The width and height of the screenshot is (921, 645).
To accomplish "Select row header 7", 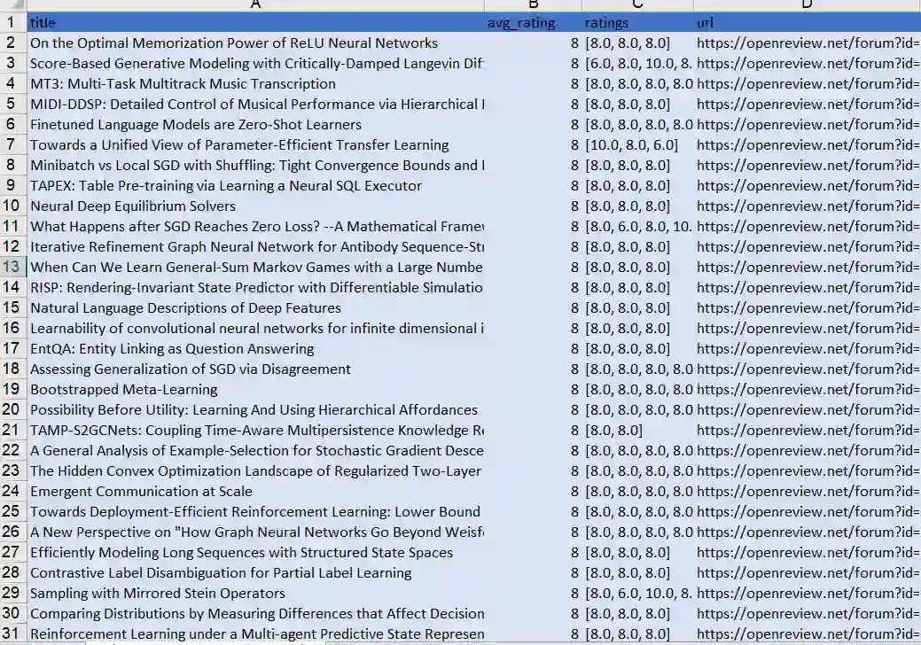I will (x=13, y=145).
